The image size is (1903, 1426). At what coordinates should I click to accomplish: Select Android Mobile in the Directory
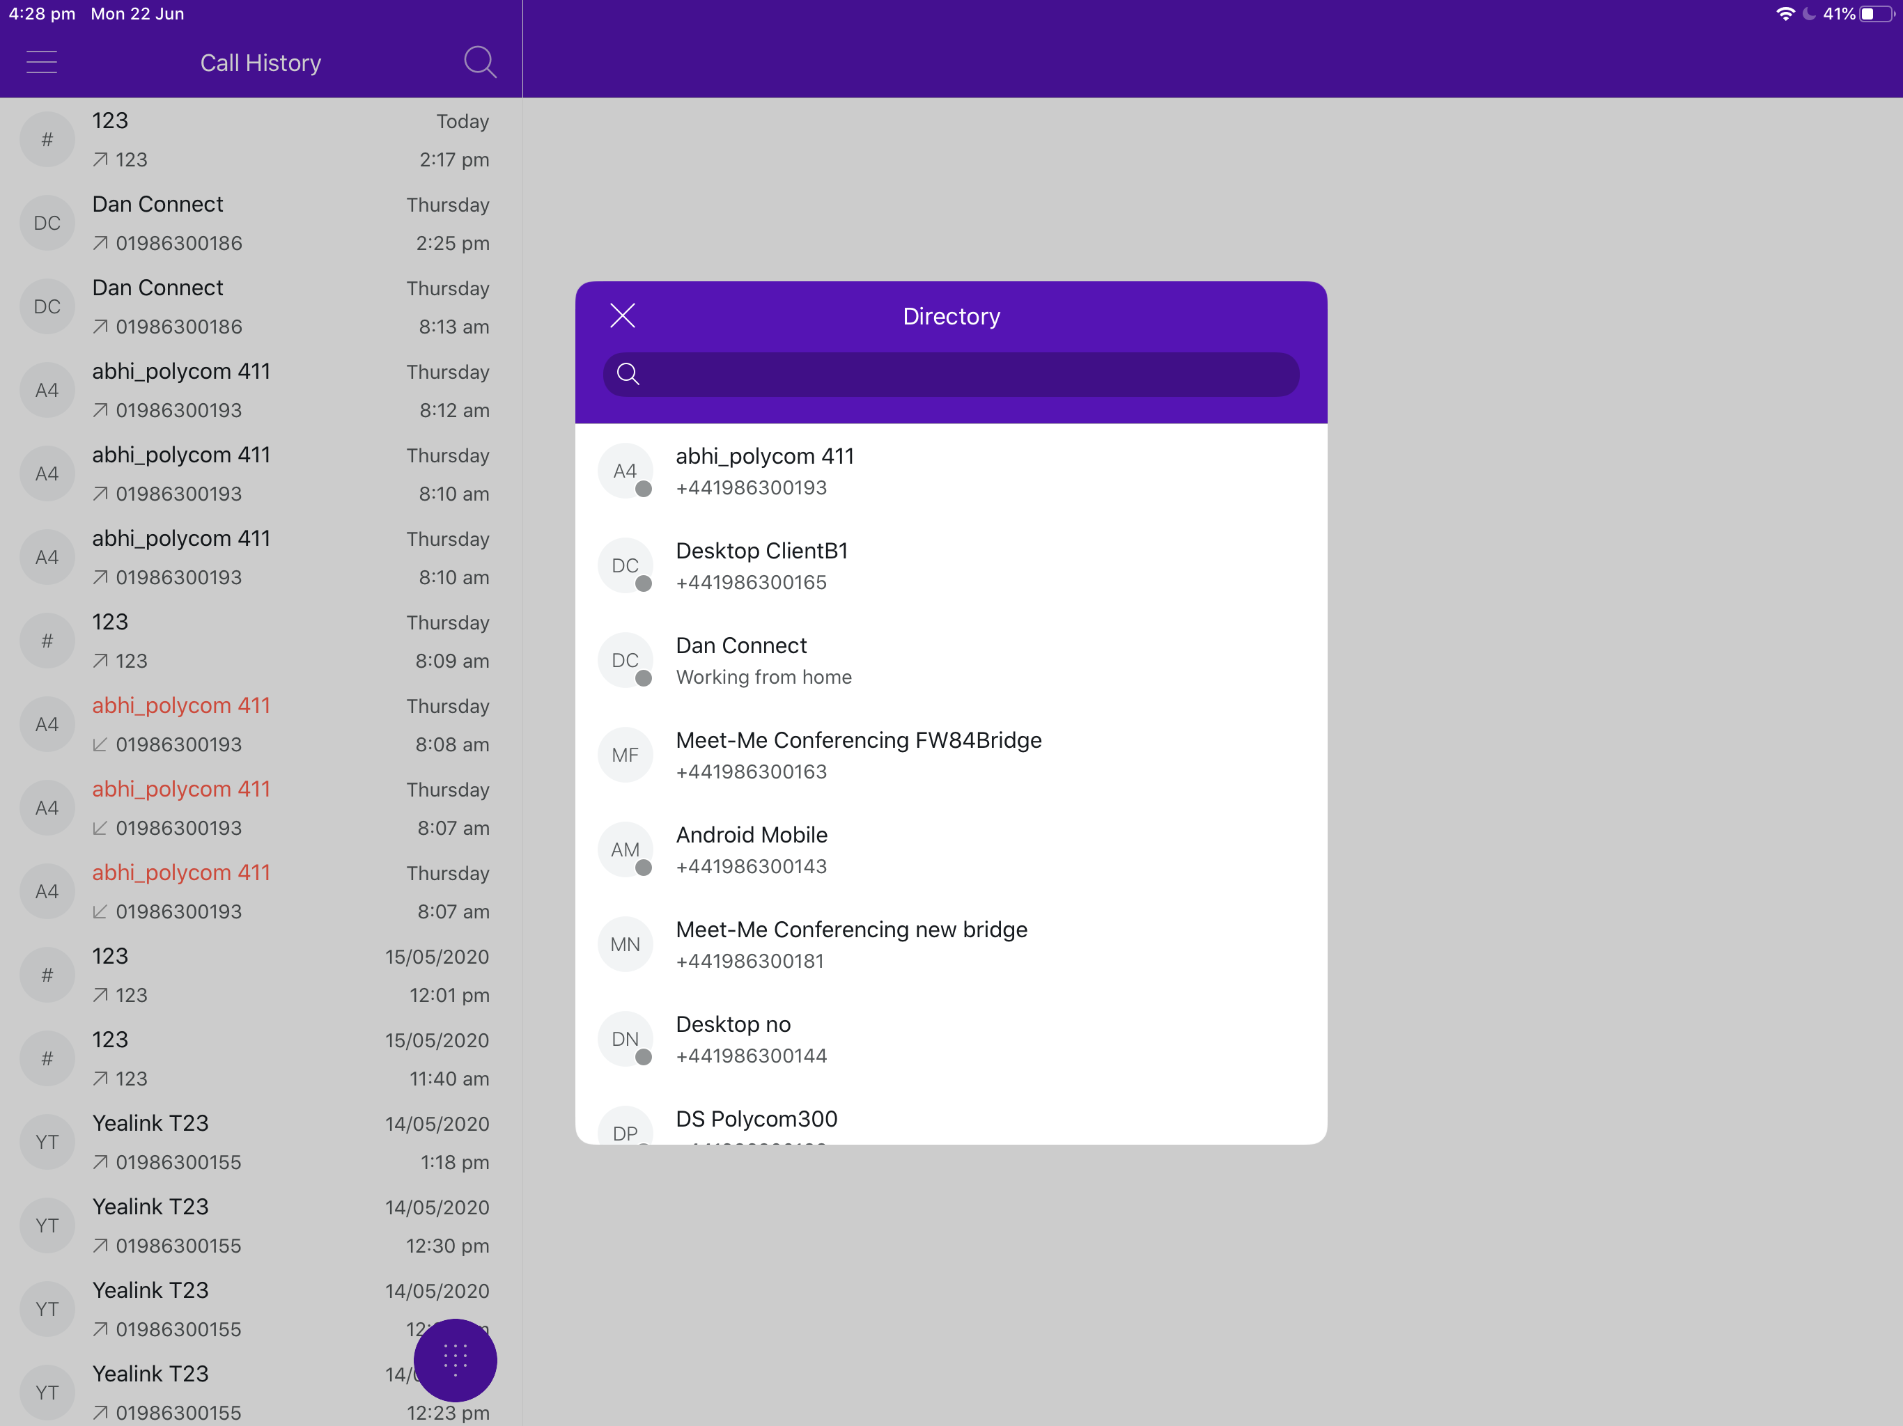pos(752,848)
